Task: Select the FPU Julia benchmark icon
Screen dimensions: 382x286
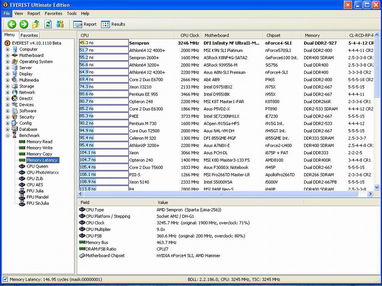Action: coord(22,191)
